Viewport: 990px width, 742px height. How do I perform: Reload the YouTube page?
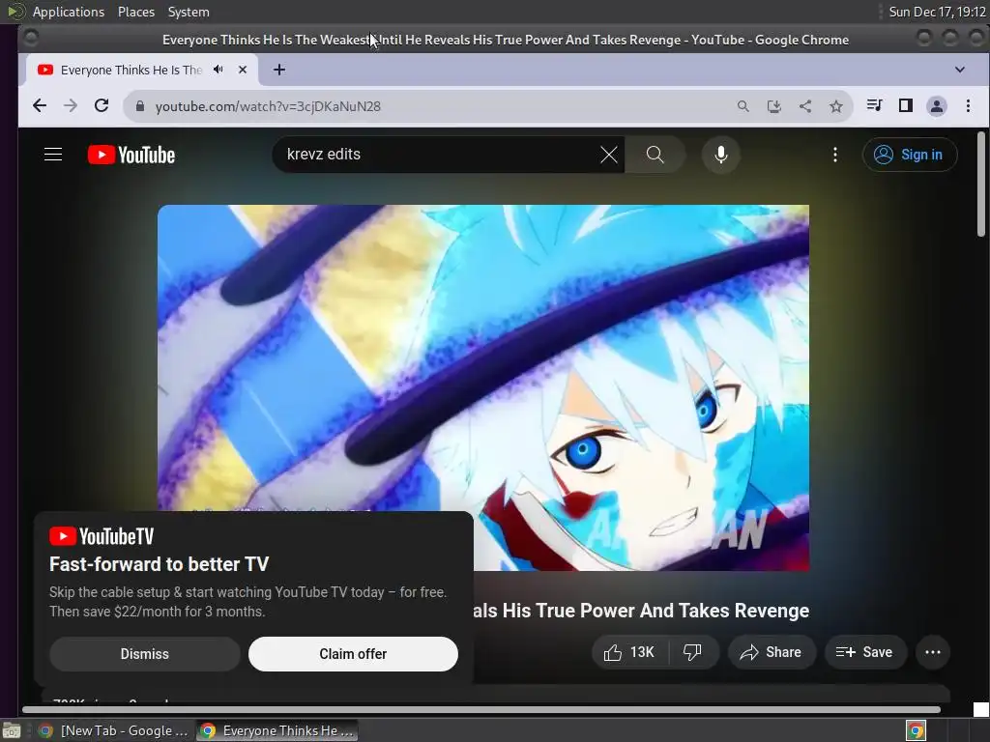102,106
